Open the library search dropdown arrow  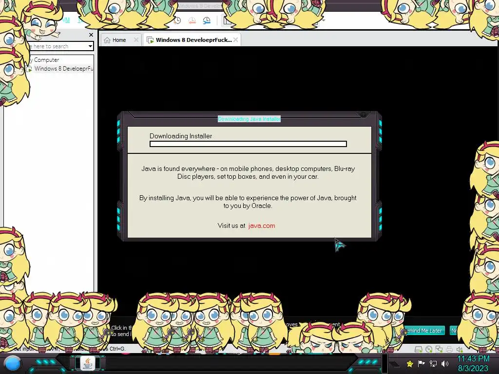click(90, 46)
